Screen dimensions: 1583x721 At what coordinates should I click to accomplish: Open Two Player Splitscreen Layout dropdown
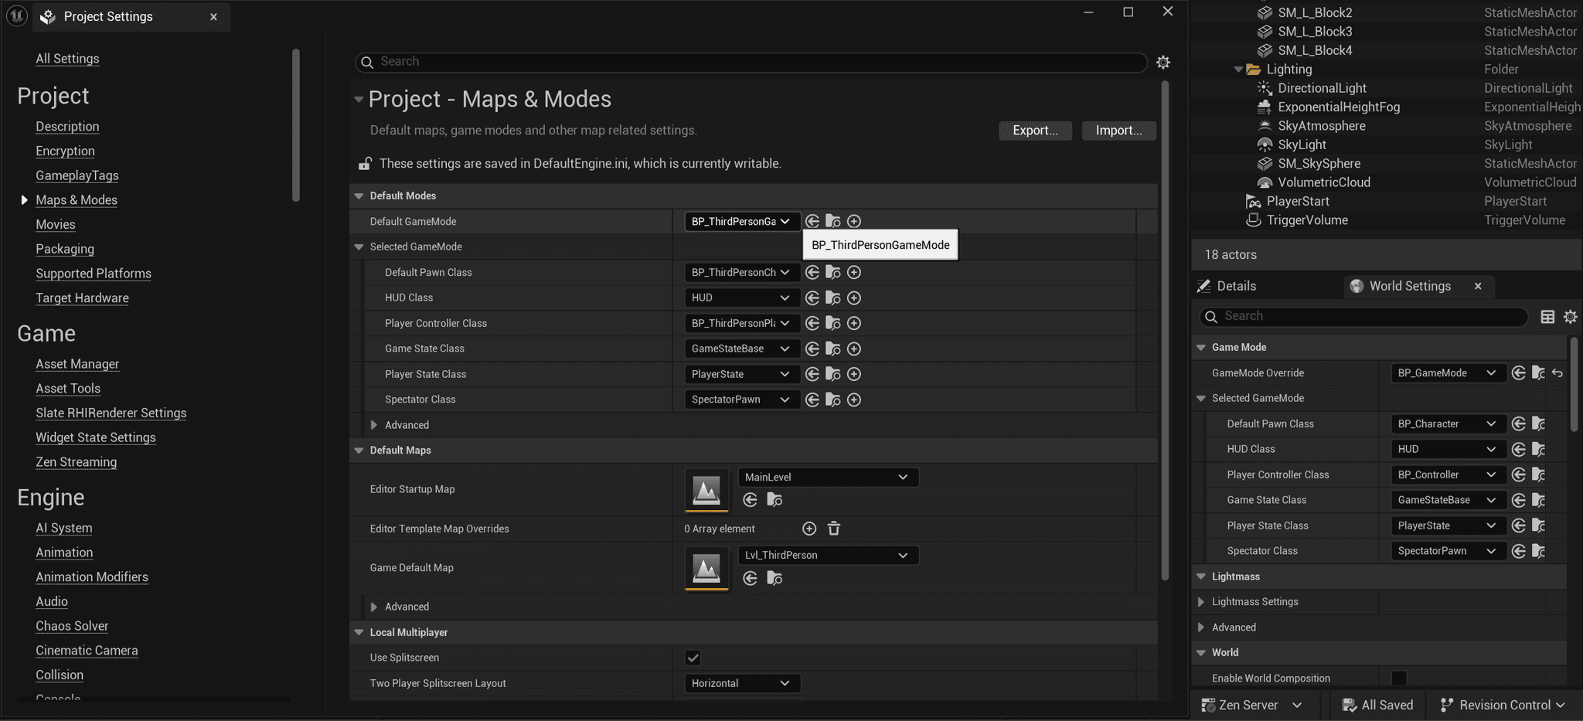tap(740, 683)
